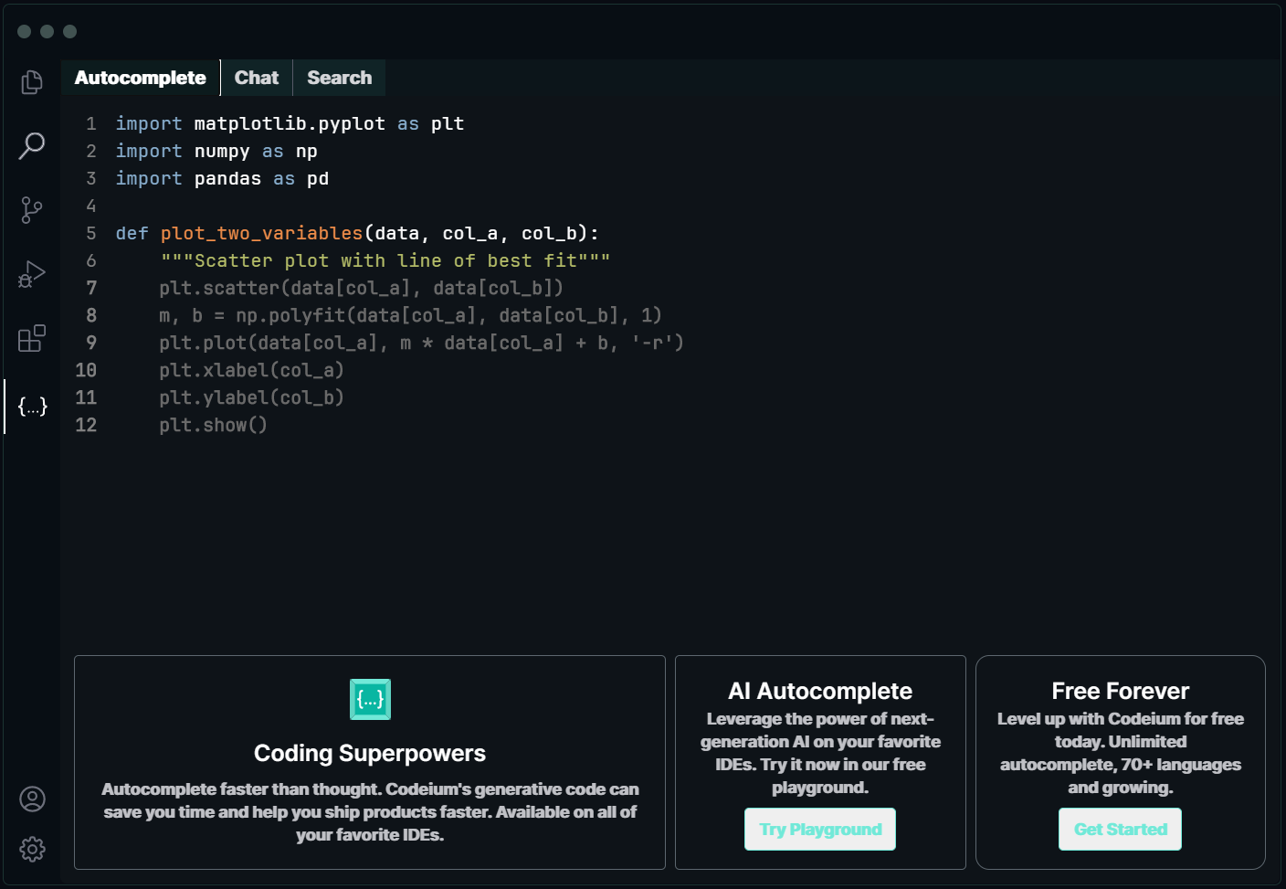The height and width of the screenshot is (889, 1286).
Task: Click the AI Autocomplete heading
Action: (820, 691)
